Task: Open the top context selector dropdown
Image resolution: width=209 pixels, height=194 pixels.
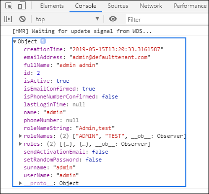Action: pyautogui.click(x=68, y=19)
